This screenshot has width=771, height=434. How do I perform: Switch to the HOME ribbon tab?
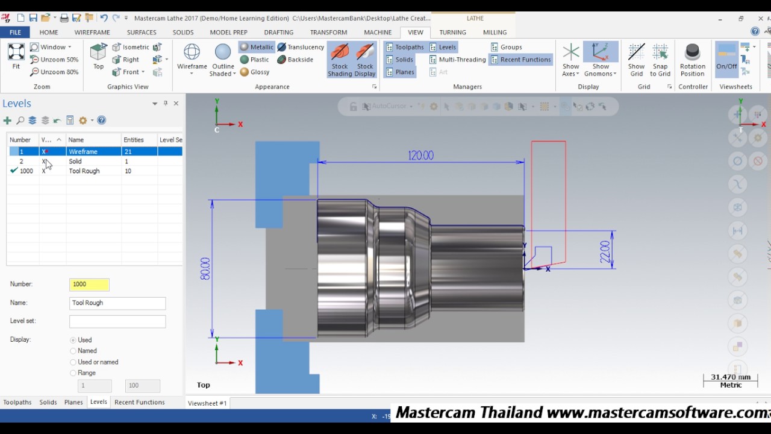[49, 33]
